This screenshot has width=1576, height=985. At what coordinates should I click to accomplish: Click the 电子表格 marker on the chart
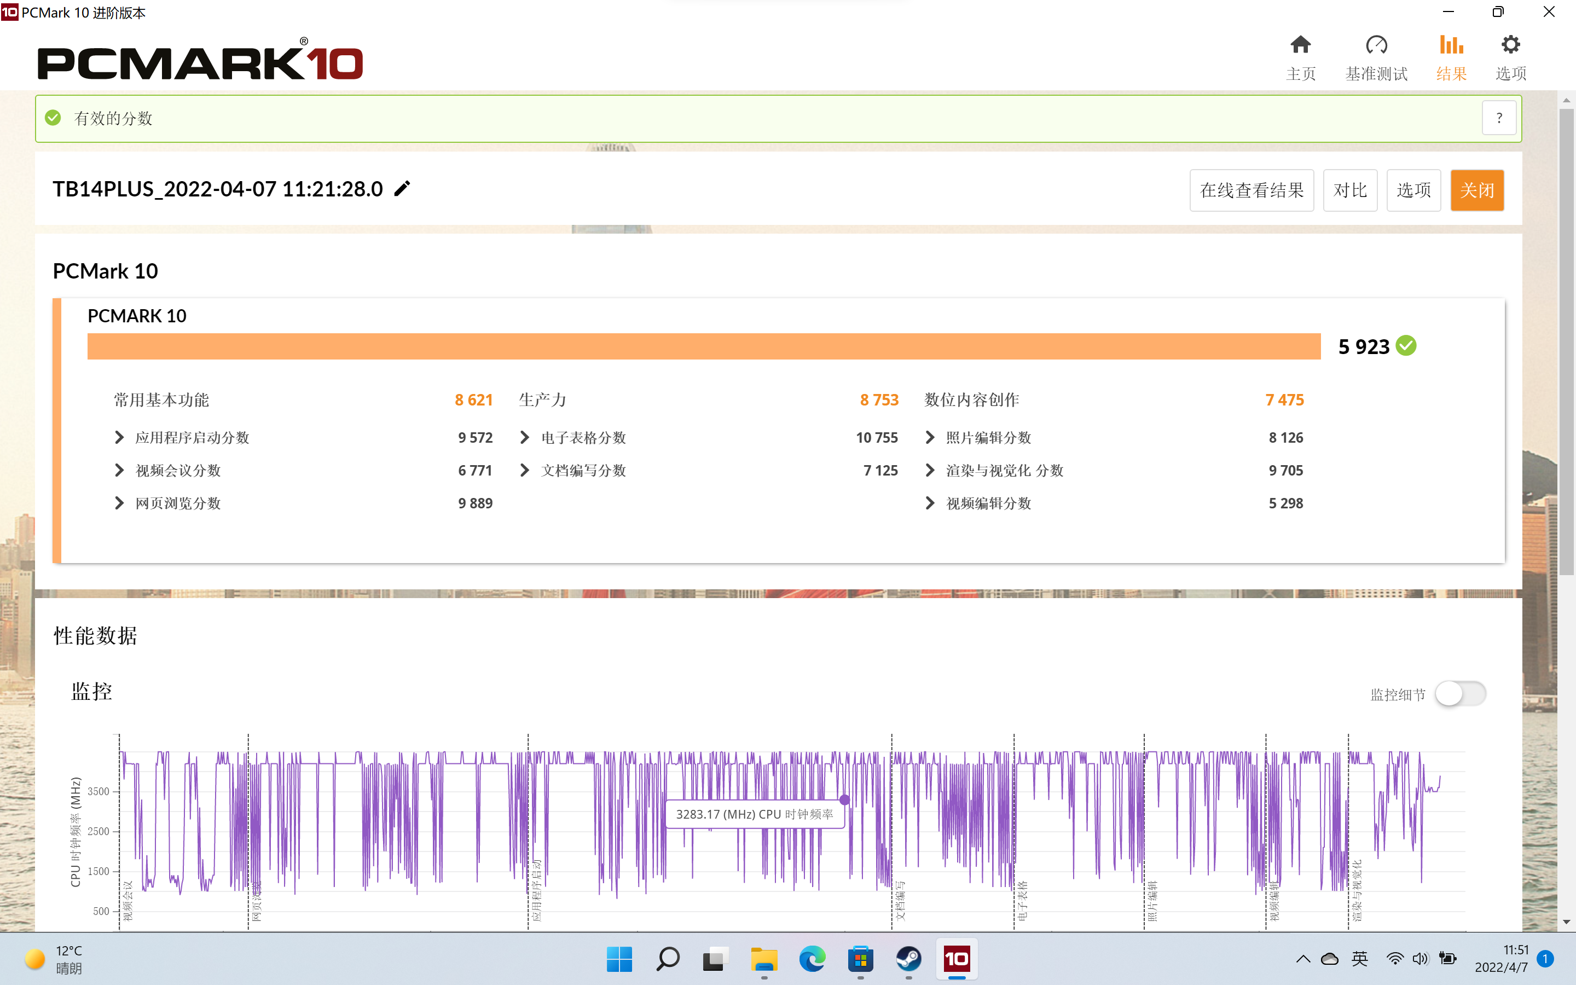click(x=1022, y=901)
